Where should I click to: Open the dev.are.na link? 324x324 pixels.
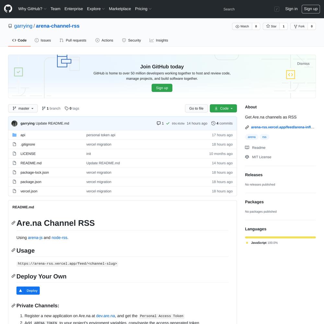click(105, 316)
